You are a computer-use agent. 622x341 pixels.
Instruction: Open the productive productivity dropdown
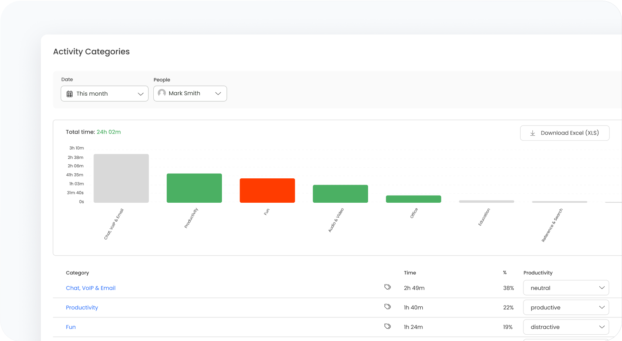566,307
